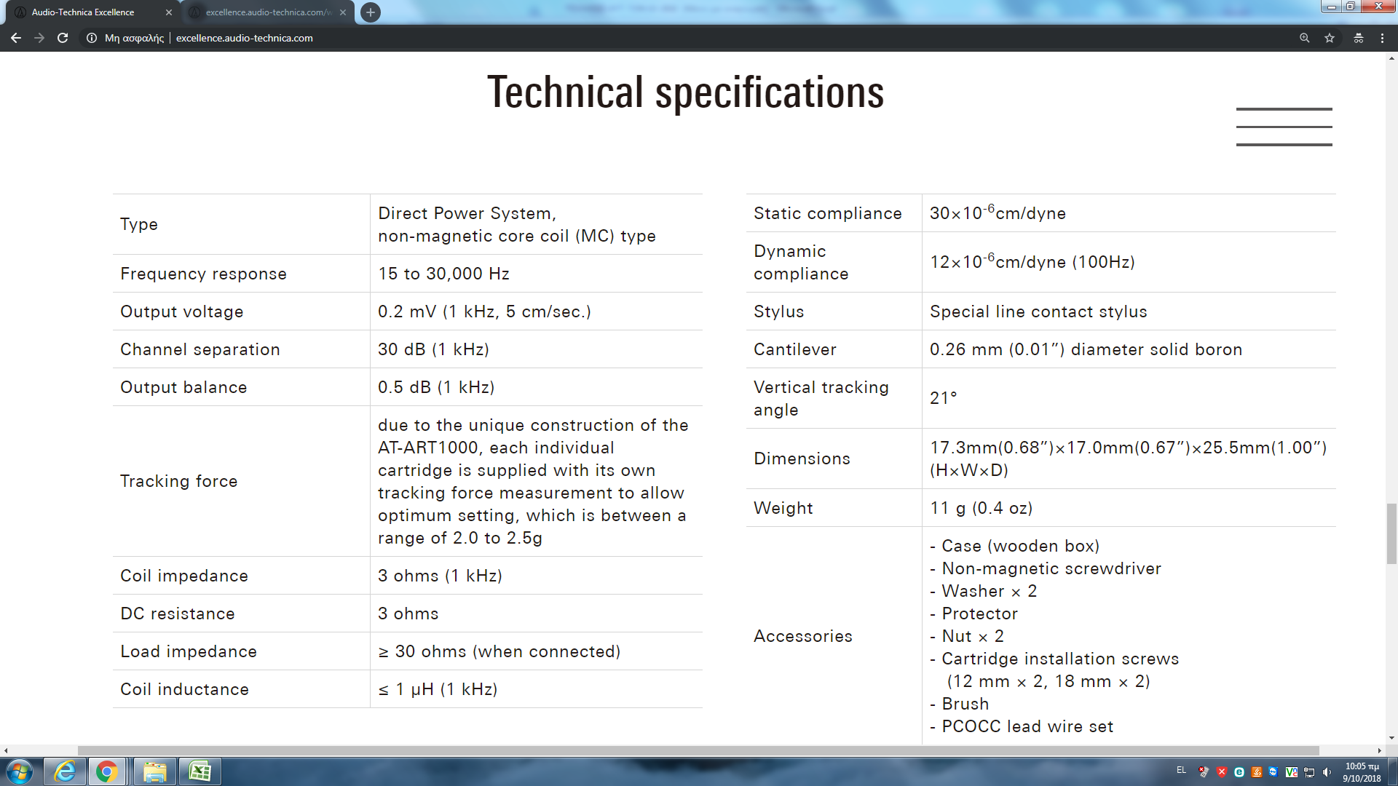Image resolution: width=1398 pixels, height=786 pixels.
Task: Open Chrome's three-dot menu
Action: (1382, 38)
